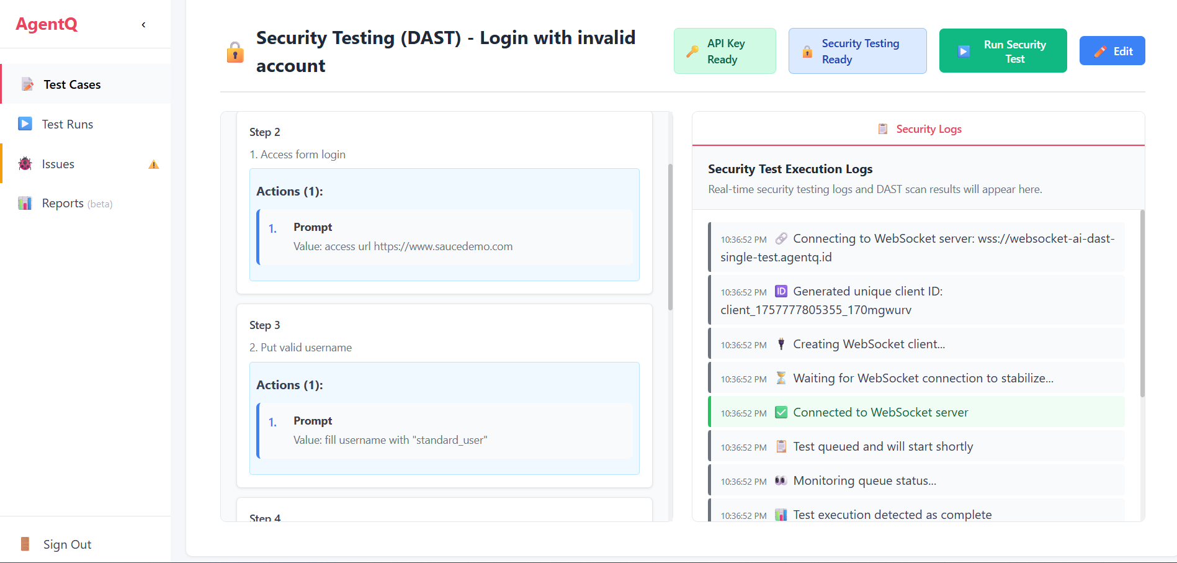Click the warning triangle next to Issues

click(x=153, y=164)
